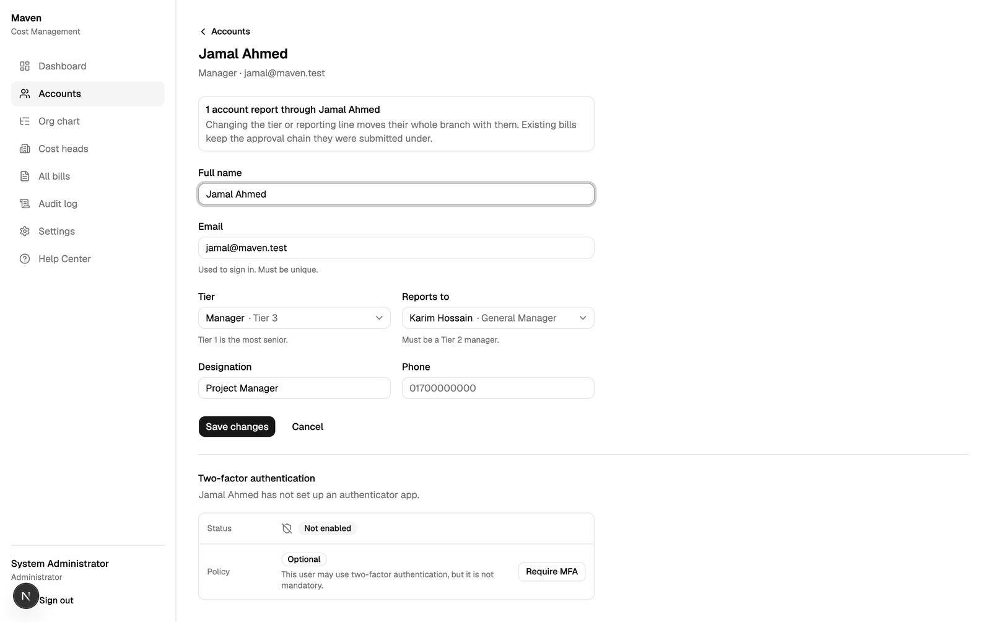The image size is (991, 622).
Task: Click Save changes
Action: (237, 427)
